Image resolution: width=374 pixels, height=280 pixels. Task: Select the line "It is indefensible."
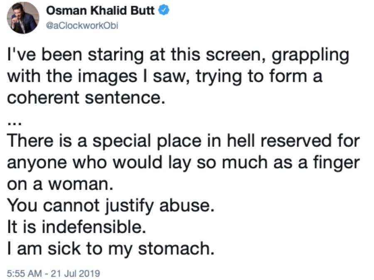76,226
